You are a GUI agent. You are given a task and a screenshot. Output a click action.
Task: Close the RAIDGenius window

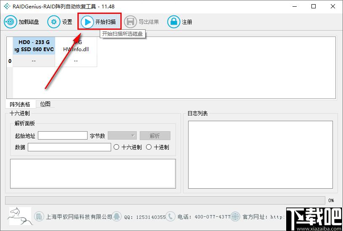[333, 7]
